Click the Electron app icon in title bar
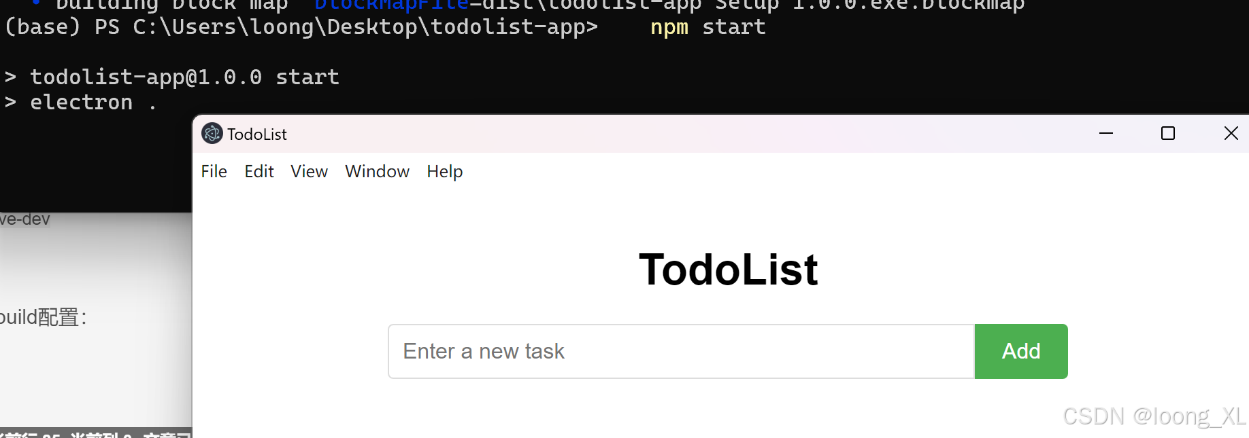 point(212,134)
